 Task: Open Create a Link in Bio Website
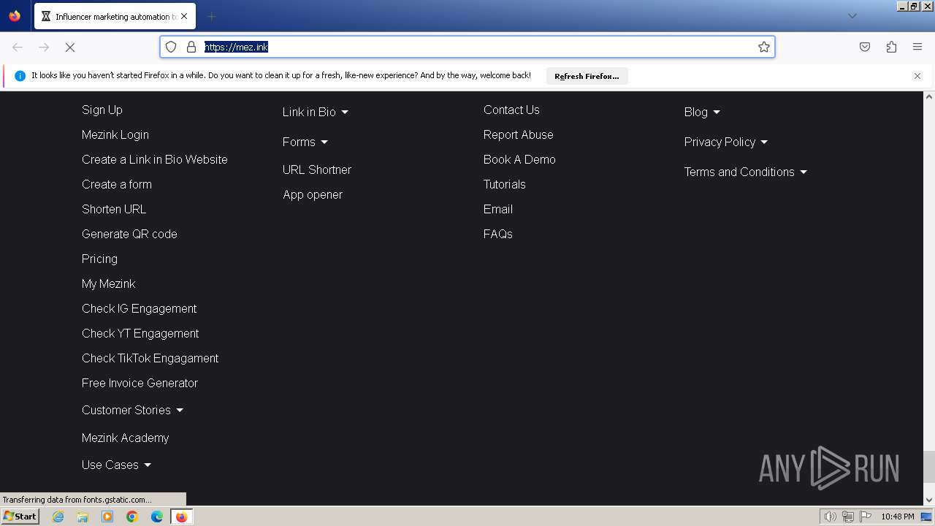coord(155,159)
